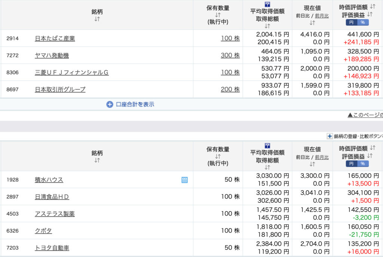Sort the lower table by 銘柄 arrows
Screen dimensions: 383x257
coord(97,160)
